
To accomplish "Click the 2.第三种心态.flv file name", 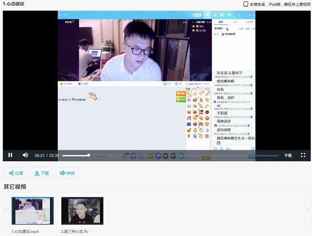I will (x=74, y=231).
